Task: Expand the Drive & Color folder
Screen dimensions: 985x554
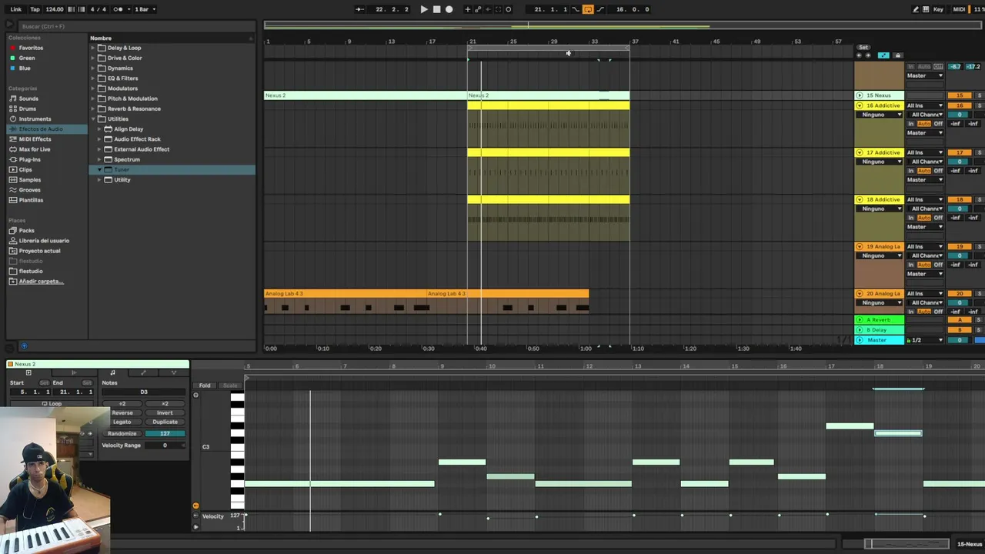Action: pos(93,58)
